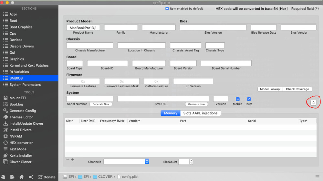Viewport: 323px width, 181px height.
Task: Click the Board-ID input field
Action: 107,63
